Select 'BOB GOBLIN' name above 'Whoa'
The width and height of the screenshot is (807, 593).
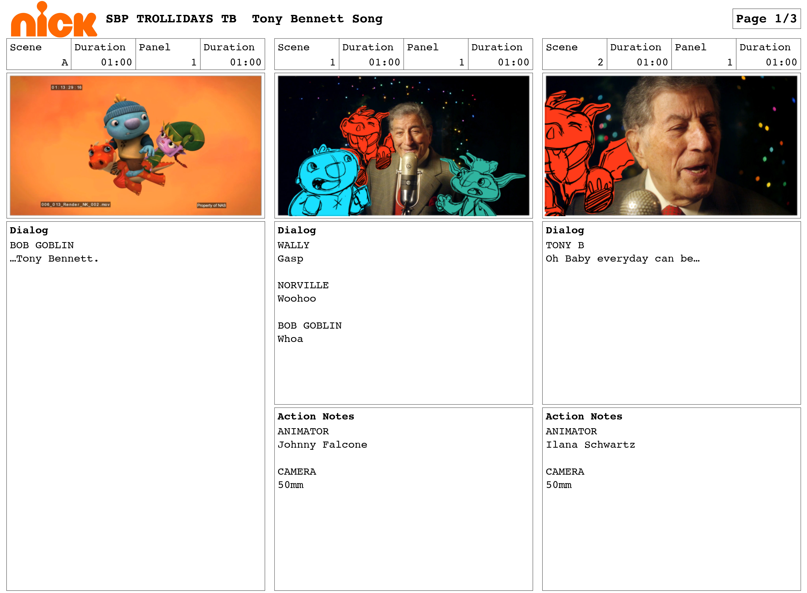[x=309, y=326]
